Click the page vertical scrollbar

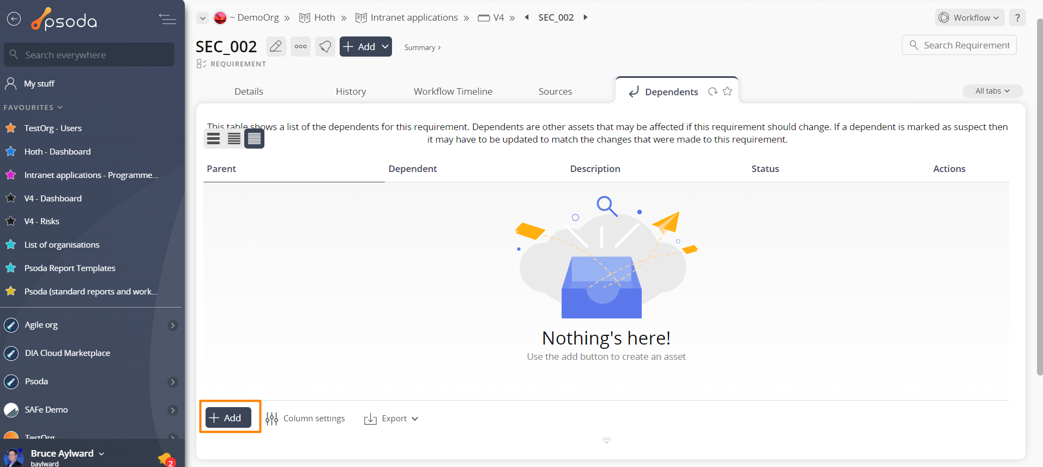point(1039,196)
